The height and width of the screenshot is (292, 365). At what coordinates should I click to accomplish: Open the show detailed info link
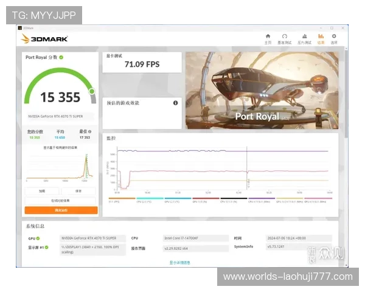179,262
